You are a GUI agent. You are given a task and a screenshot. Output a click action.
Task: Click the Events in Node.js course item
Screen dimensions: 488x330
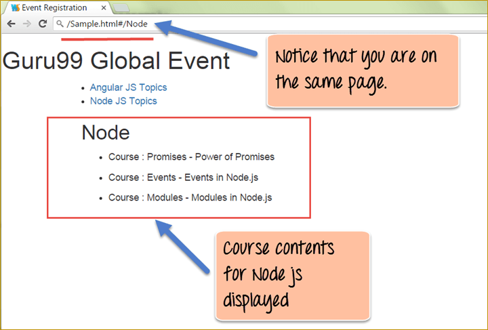point(183,177)
